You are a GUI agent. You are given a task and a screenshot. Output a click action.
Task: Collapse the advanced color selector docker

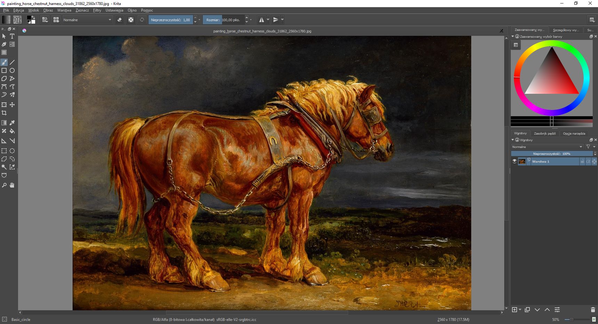pos(512,37)
